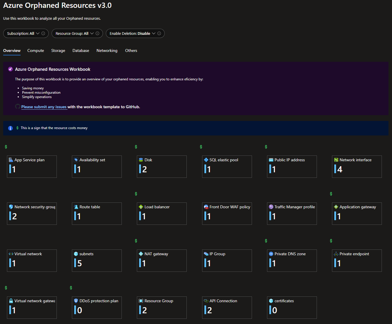Click the certificates count tile
392x324 pixels.
coord(291,307)
